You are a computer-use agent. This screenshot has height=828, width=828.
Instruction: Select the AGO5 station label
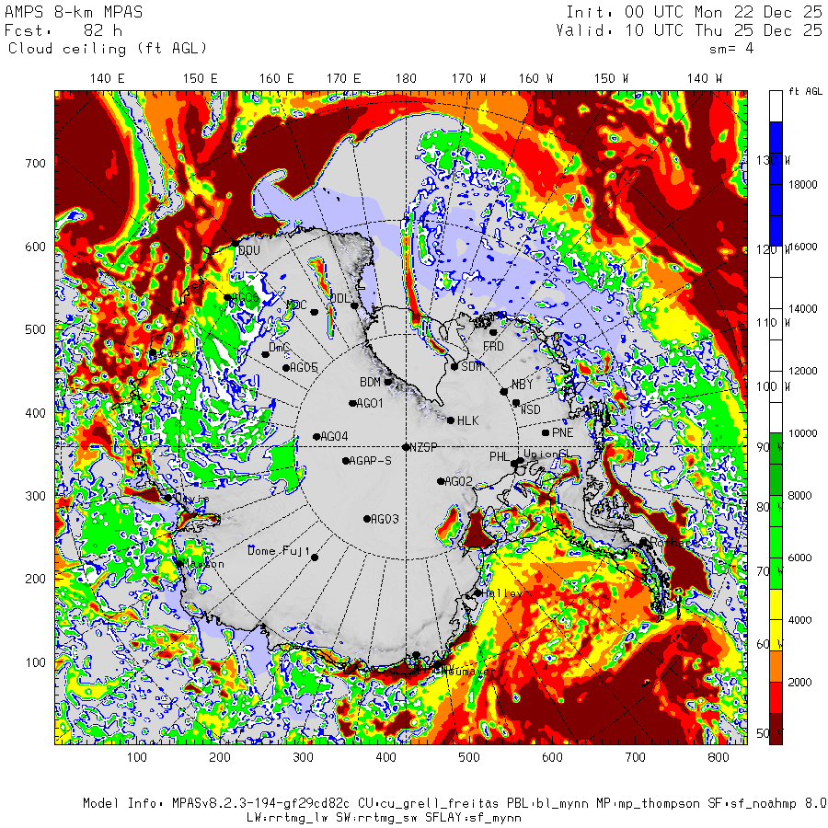pyautogui.click(x=304, y=367)
